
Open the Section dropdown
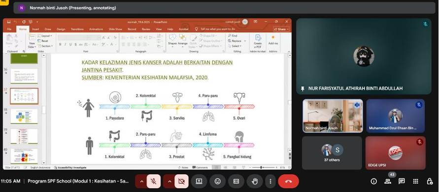point(45,46)
